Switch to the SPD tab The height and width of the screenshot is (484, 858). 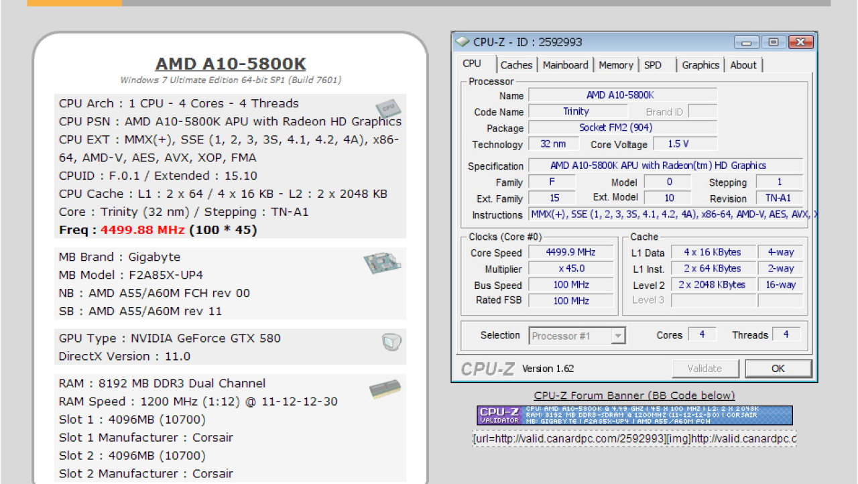pyautogui.click(x=652, y=65)
